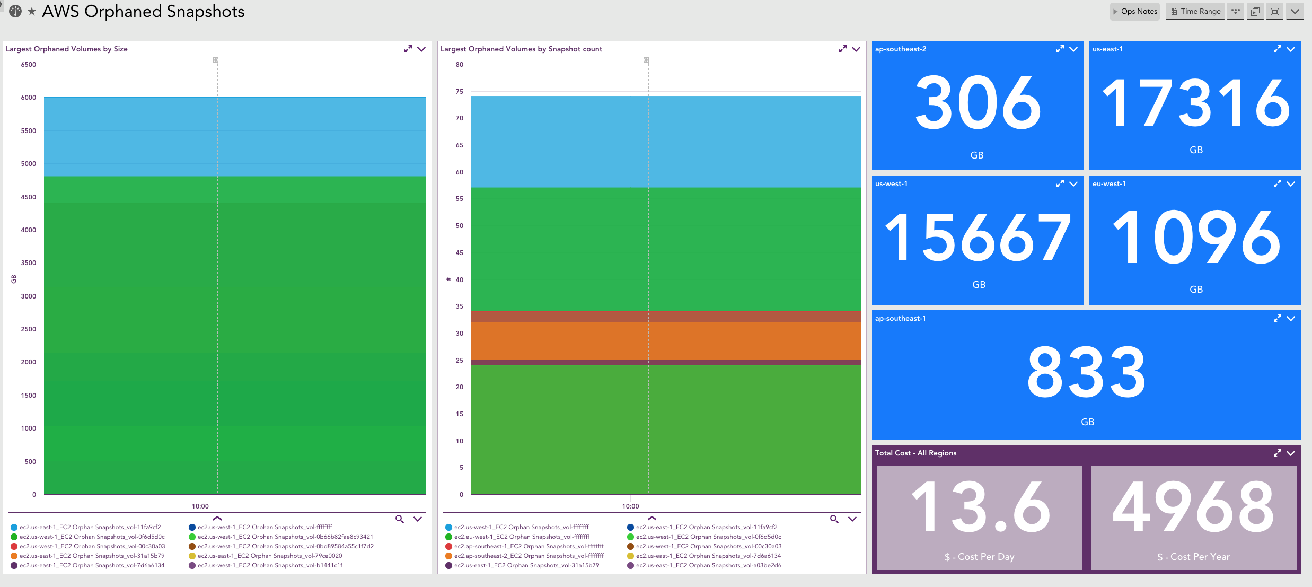Click dark purple swatch for vol-7d6a6134 in Size legend
This screenshot has height=587, width=1312.
coord(14,566)
